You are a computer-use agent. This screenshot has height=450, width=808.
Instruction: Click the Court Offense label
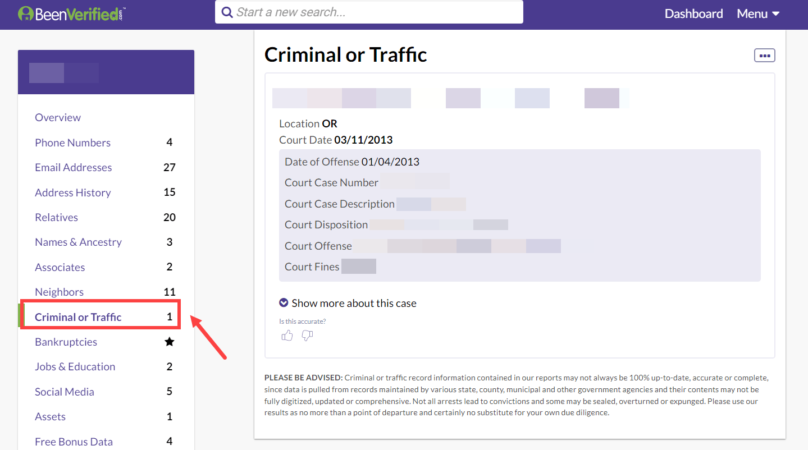coord(318,246)
